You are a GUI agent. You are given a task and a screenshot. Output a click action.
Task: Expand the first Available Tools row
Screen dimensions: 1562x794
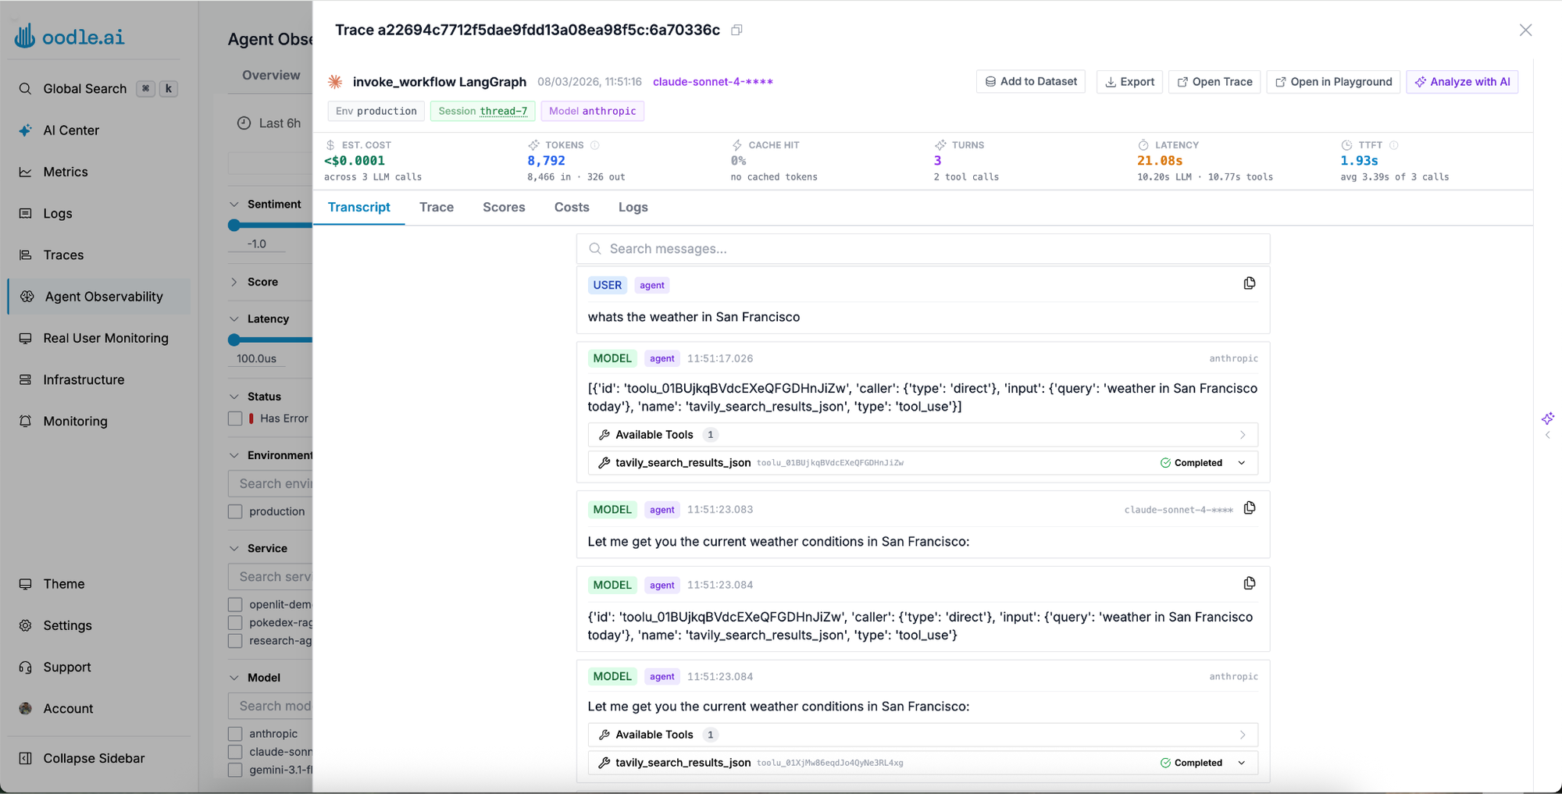pyautogui.click(x=922, y=435)
